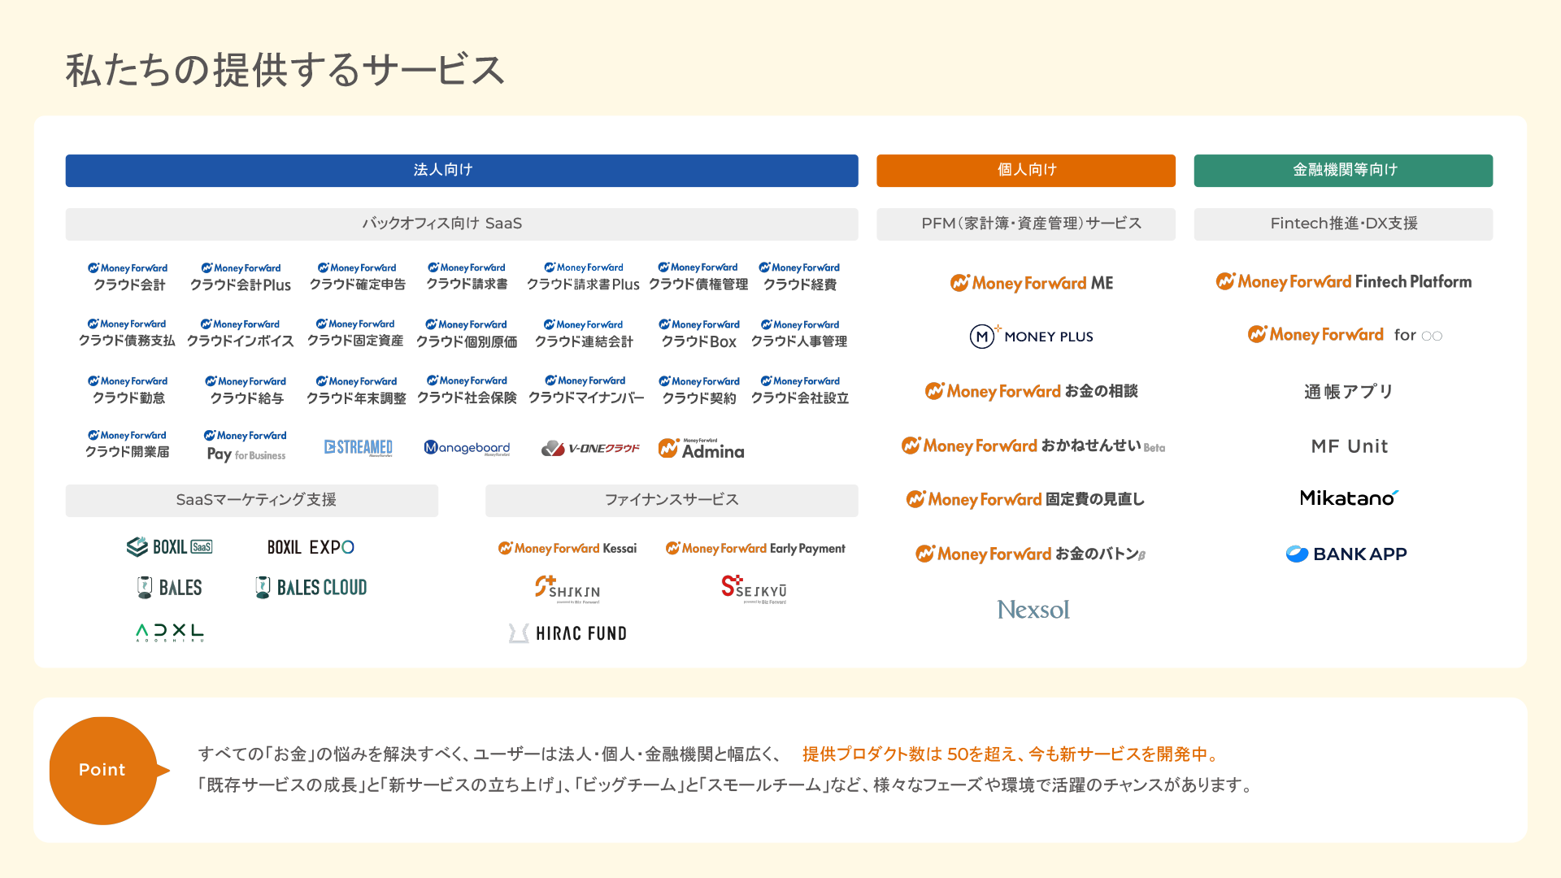Select the Money Forward Early Payment logo
The width and height of the screenshot is (1561, 878).
[x=755, y=549]
